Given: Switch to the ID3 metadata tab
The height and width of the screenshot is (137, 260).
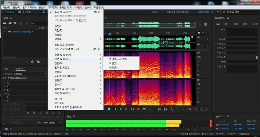Looking at the screenshot, I should pos(227,24).
